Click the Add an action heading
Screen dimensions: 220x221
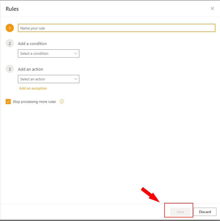[30, 69]
